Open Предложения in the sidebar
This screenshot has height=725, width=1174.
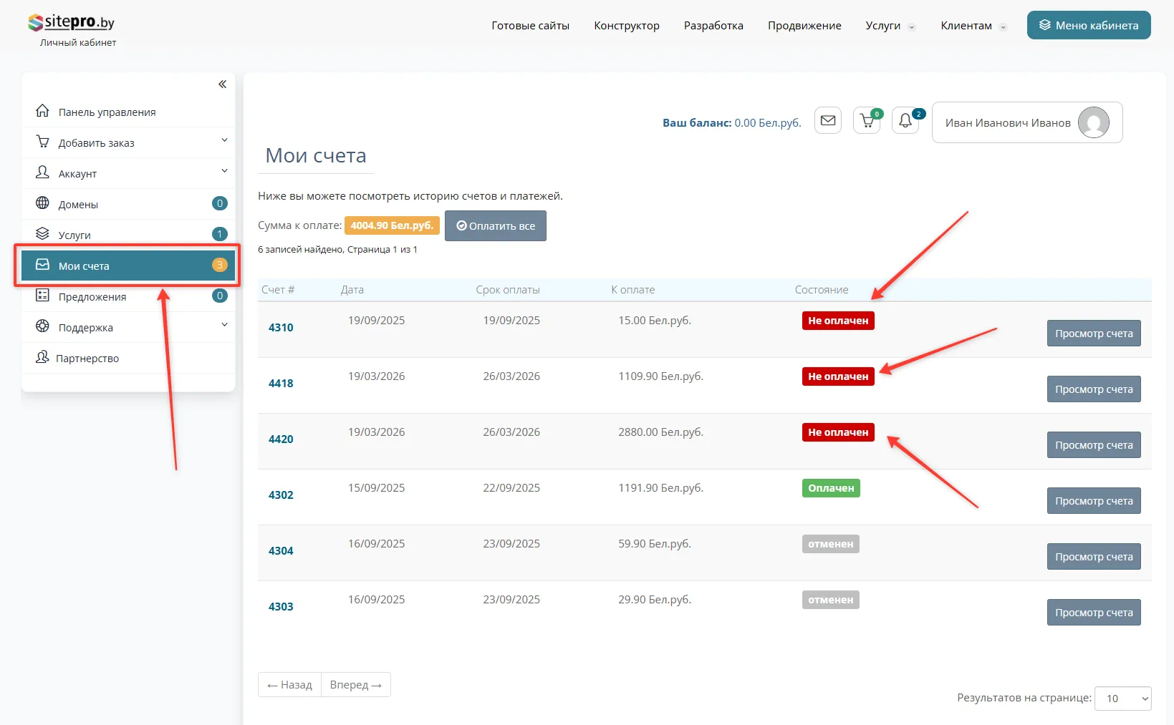[92, 297]
